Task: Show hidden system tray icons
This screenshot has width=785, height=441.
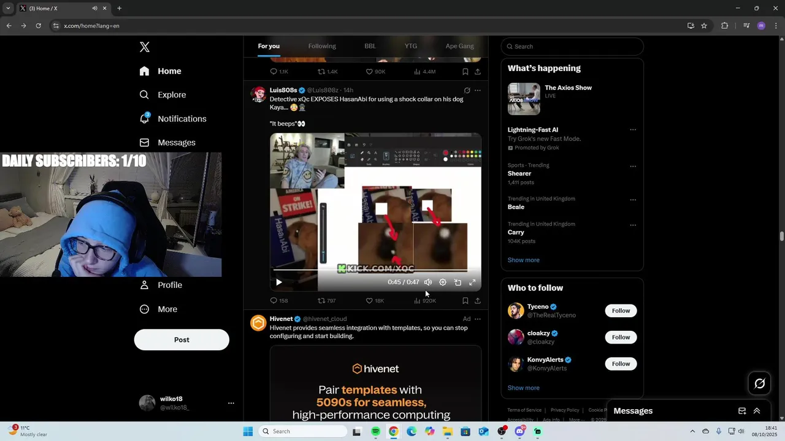Action: pos(692,431)
